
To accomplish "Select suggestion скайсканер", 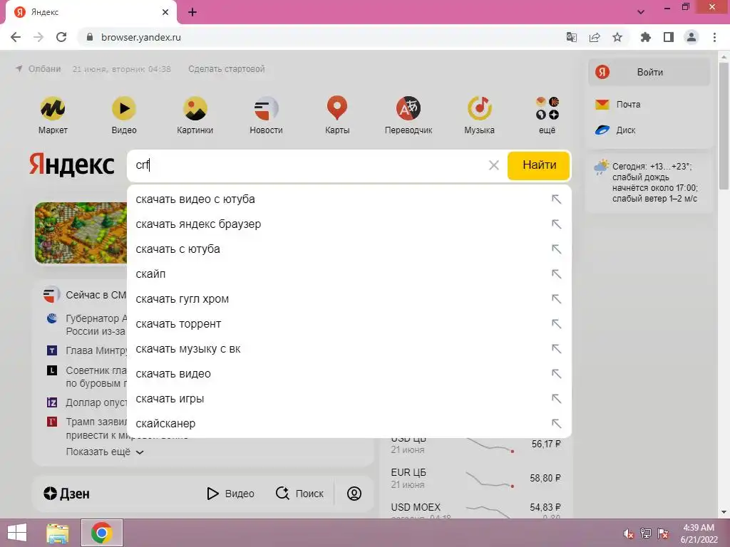I will pyautogui.click(x=349, y=424).
